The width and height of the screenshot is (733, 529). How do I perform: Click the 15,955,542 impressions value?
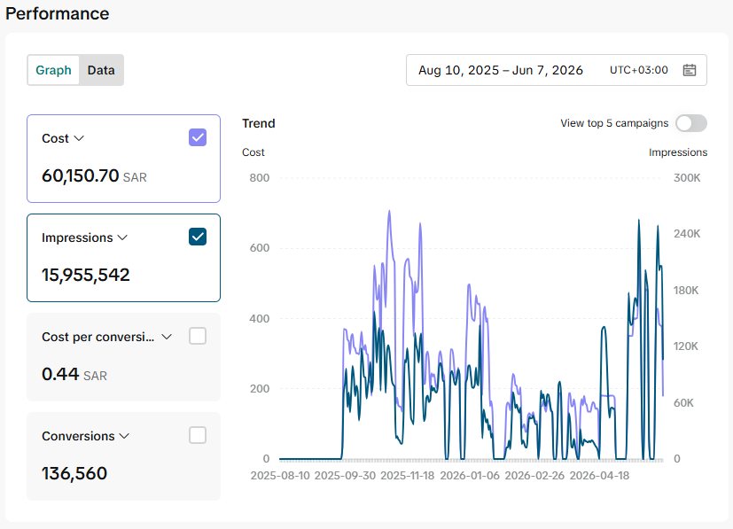pyautogui.click(x=86, y=275)
